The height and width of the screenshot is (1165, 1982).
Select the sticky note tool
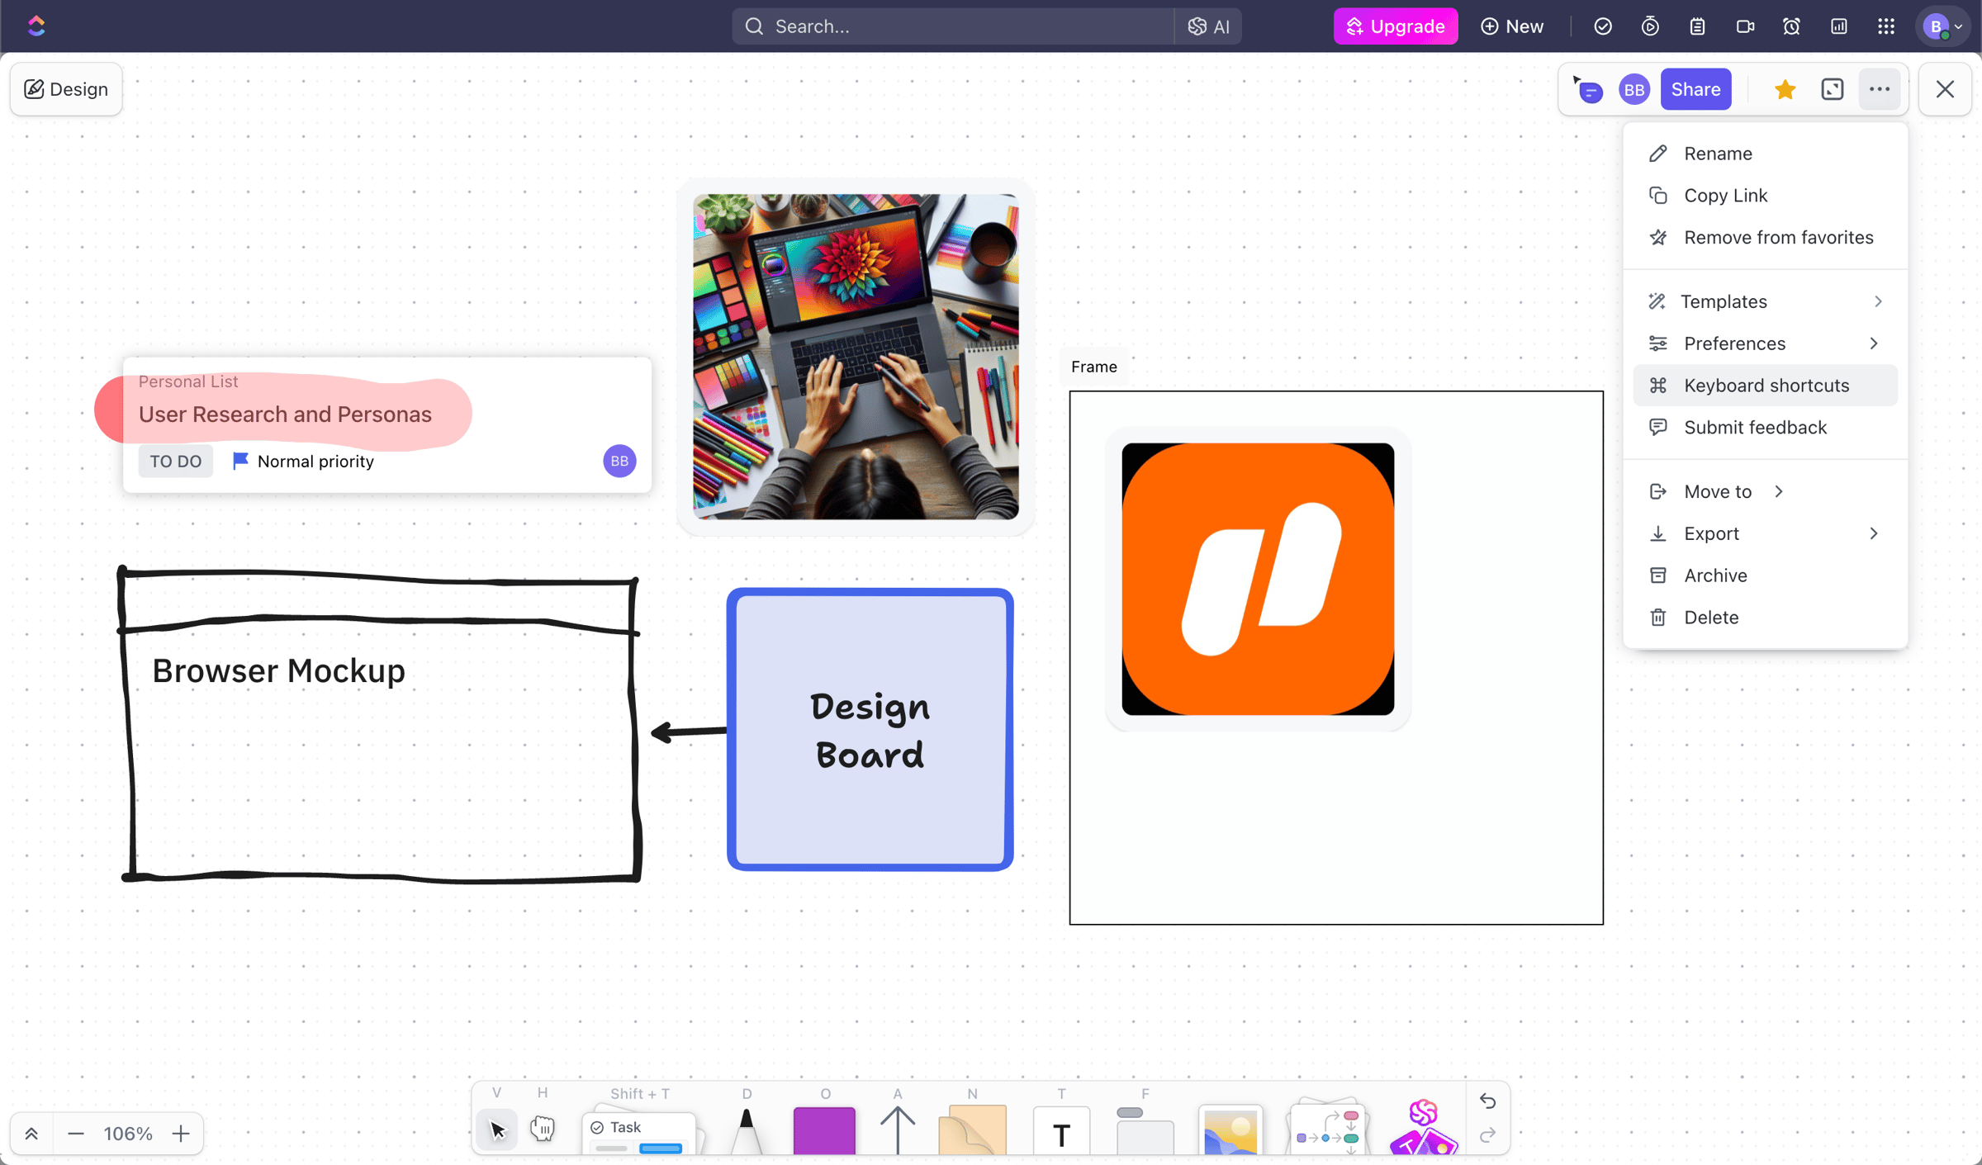973,1131
